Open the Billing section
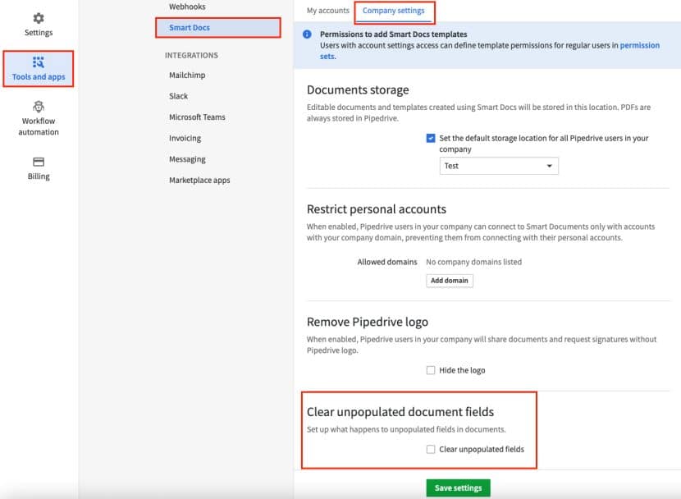This screenshot has width=681, height=499. coord(38,168)
